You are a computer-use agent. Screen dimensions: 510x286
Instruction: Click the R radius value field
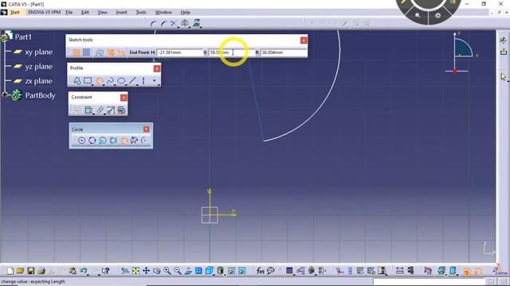click(284, 52)
